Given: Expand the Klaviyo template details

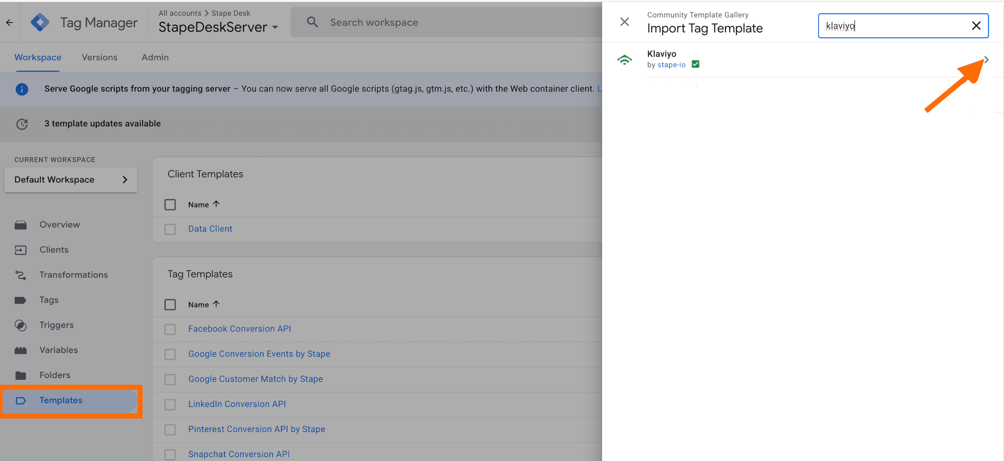Looking at the screenshot, I should (x=987, y=60).
